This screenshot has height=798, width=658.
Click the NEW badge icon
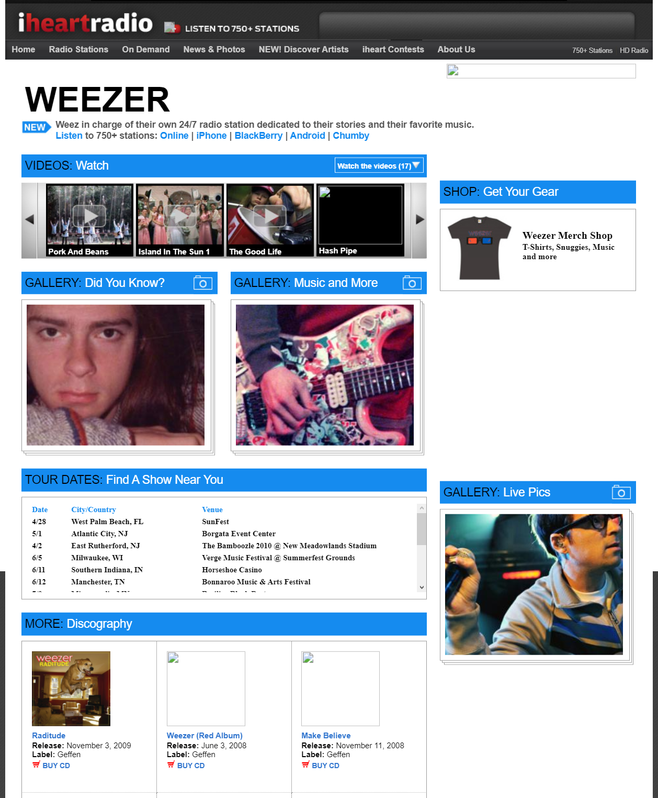[x=36, y=127]
